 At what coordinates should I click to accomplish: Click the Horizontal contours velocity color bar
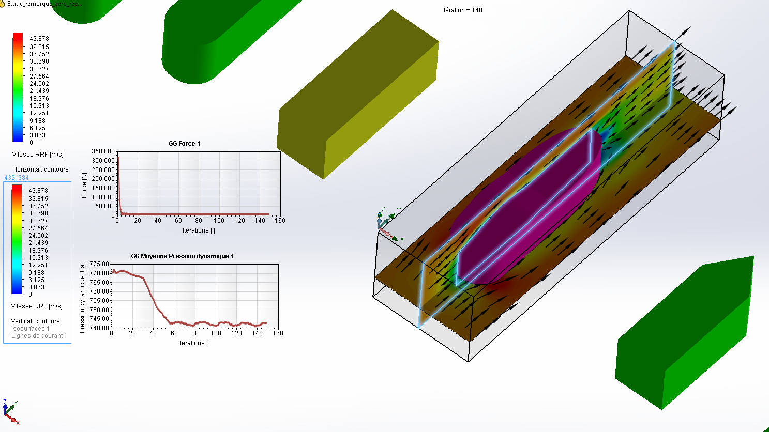pos(18,87)
